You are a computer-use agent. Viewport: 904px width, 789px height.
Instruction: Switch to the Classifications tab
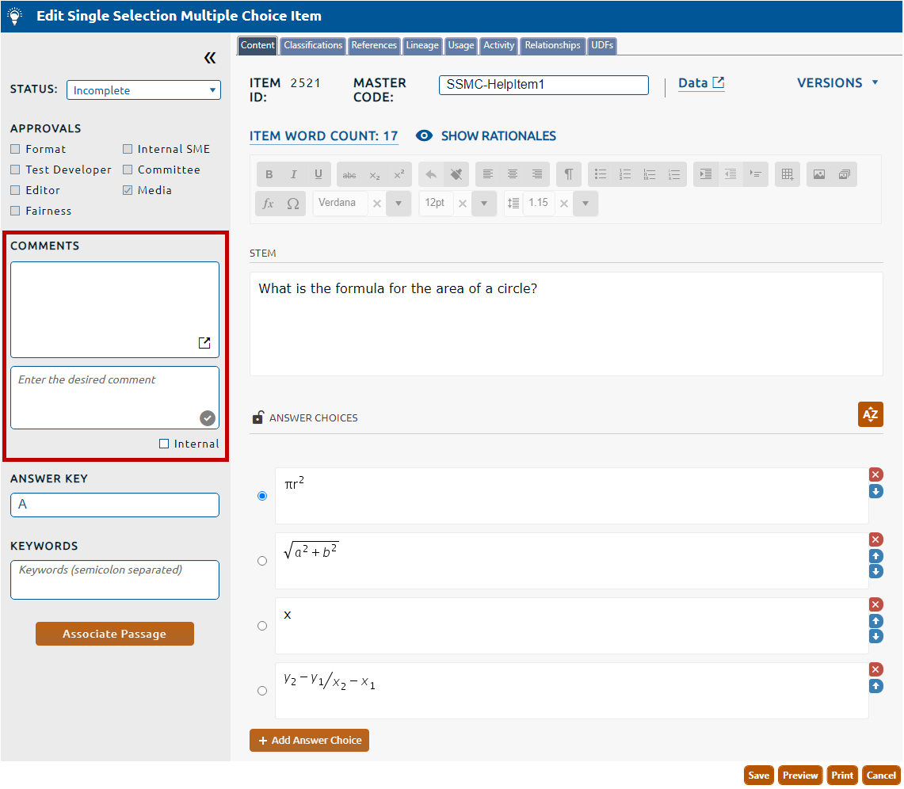313,45
